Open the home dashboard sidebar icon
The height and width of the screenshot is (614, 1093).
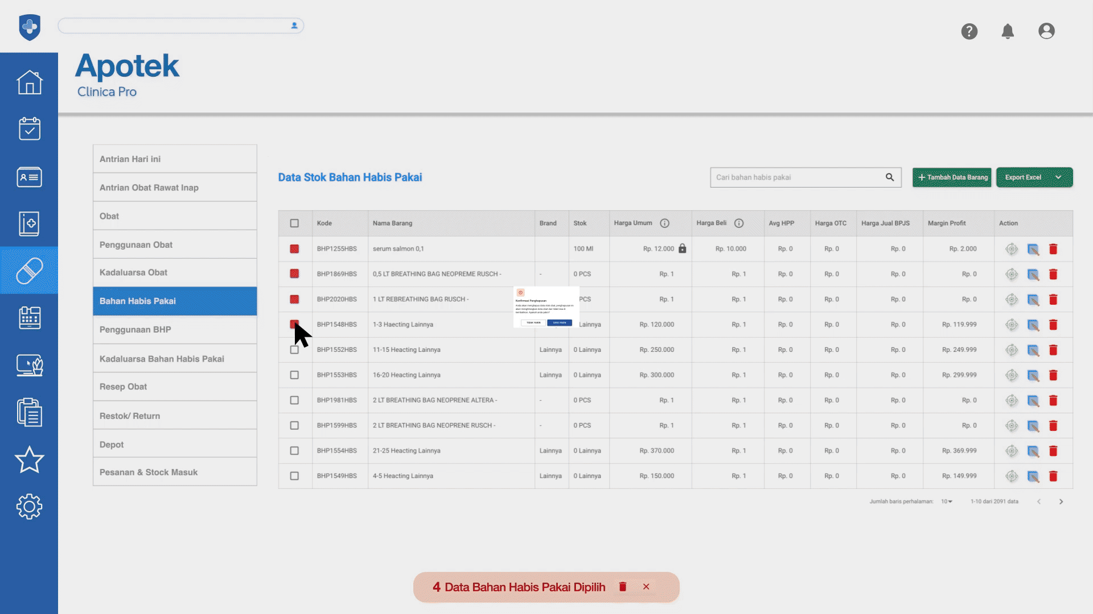[29, 82]
